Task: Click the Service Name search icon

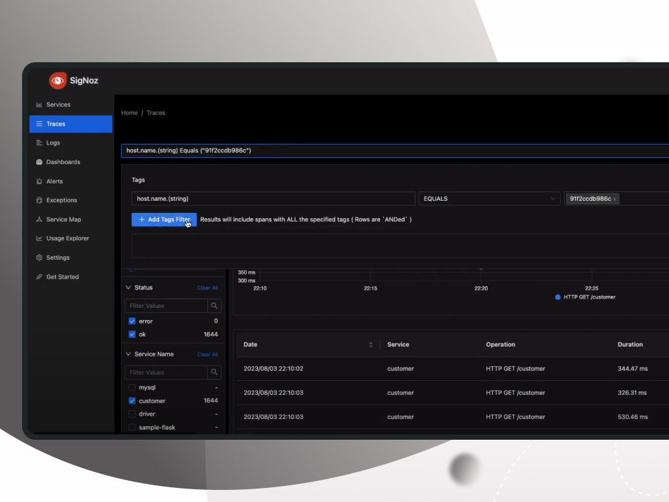Action: tap(214, 372)
